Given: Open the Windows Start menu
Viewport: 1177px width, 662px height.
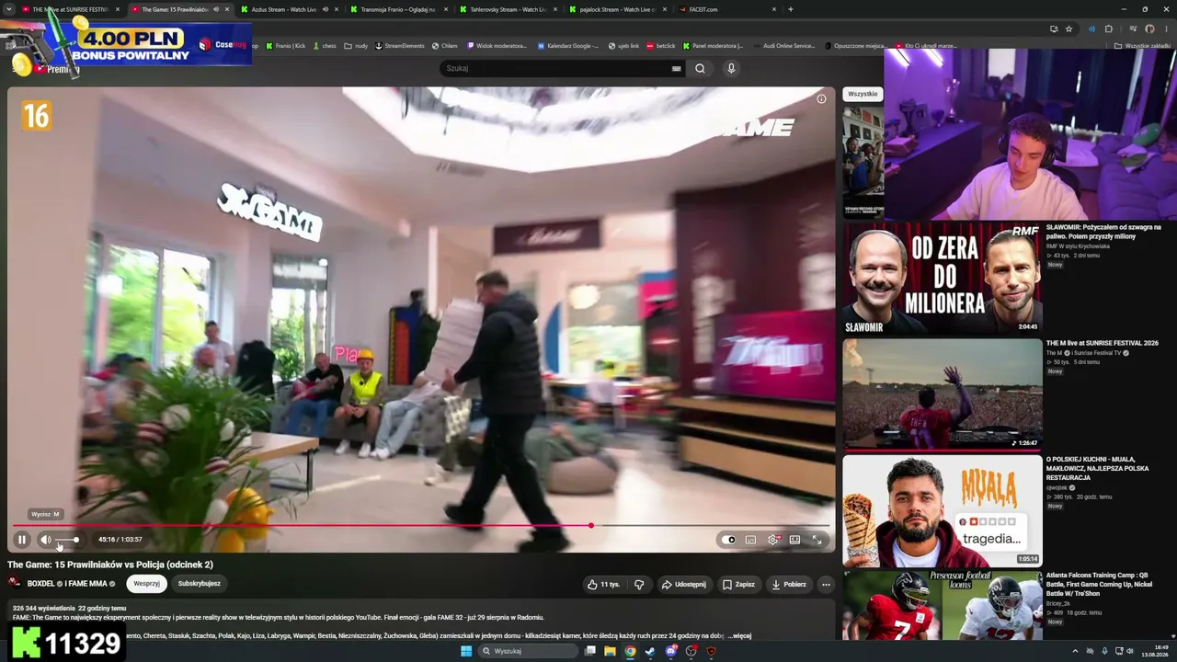Looking at the screenshot, I should point(466,651).
